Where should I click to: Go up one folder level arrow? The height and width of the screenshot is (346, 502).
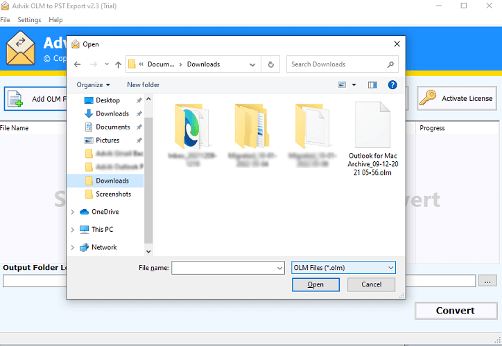click(118, 64)
